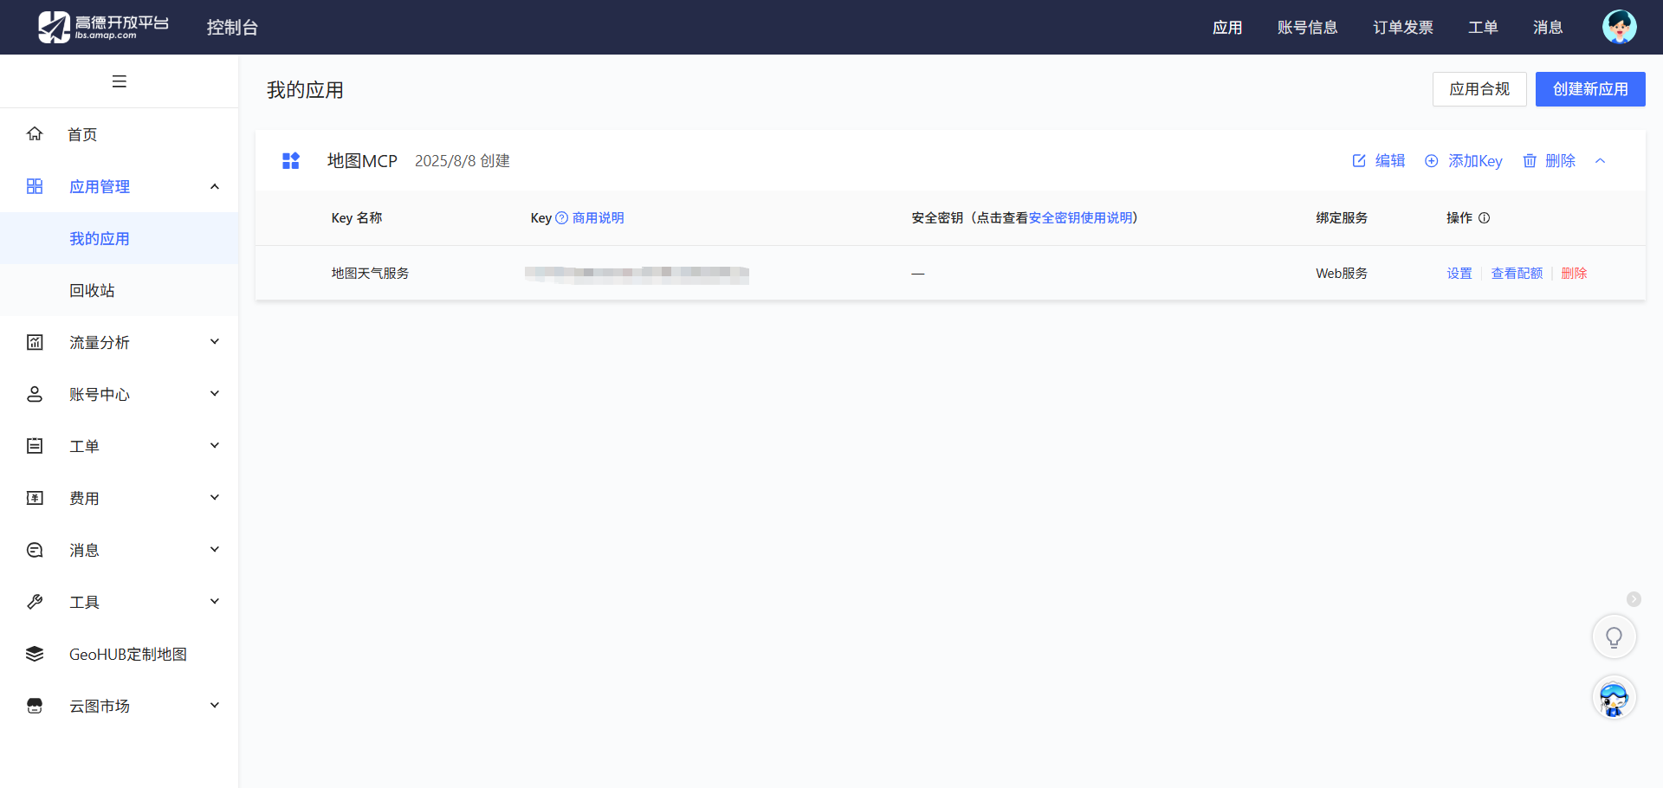This screenshot has width=1663, height=788.
Task: Click 设置 for 地图天气服务 key
Action: click(x=1459, y=274)
